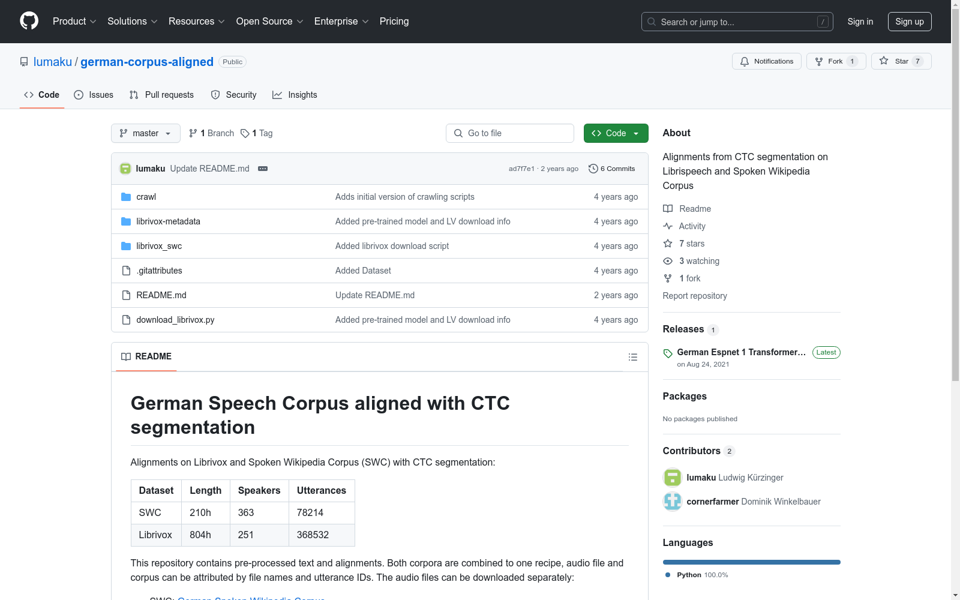This screenshot has width=960, height=600.
Task: Switch to the Insights tab
Action: click(295, 95)
